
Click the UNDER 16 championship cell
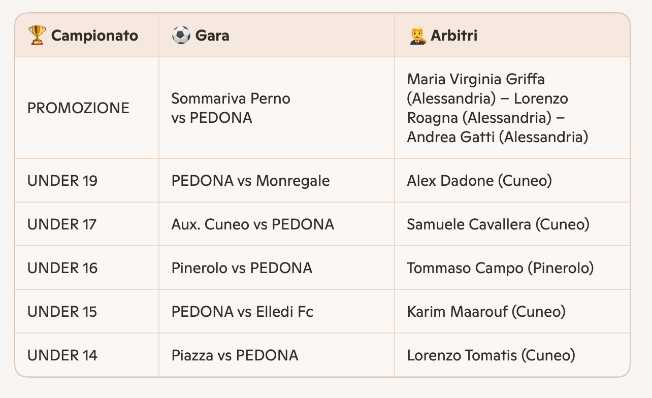pyautogui.click(x=62, y=268)
